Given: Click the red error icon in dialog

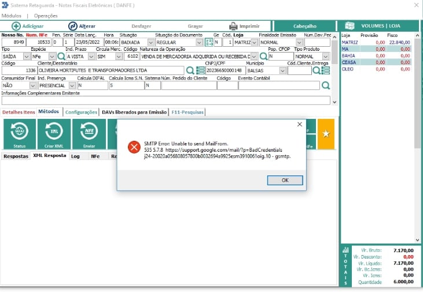Looking at the screenshot, I should coord(134,147).
